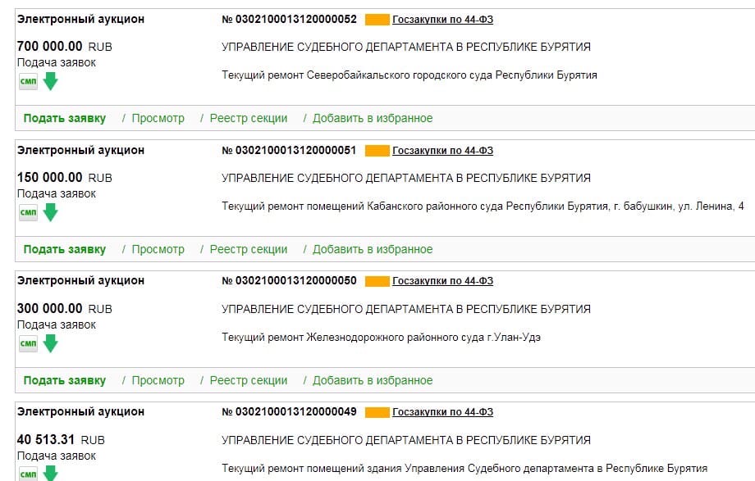Open the Госзакупки по 44-ФЗ link for auction 0302100013120000049
The width and height of the screenshot is (755, 481).
point(442,411)
